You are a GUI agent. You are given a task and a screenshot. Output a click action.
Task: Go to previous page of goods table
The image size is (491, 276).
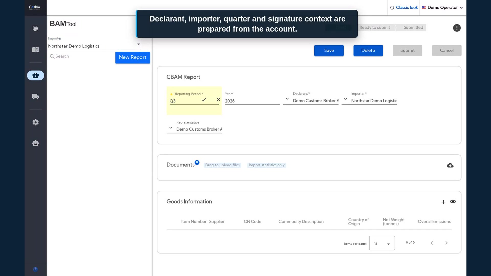click(432, 243)
